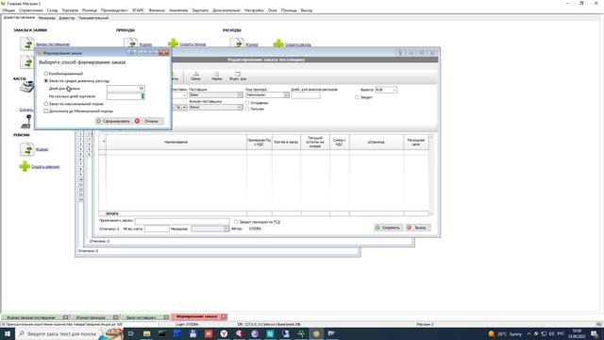The height and width of the screenshot is (340, 604).
Task: Click Дней для анализа расходов field
Action: pyautogui.click(x=306, y=95)
